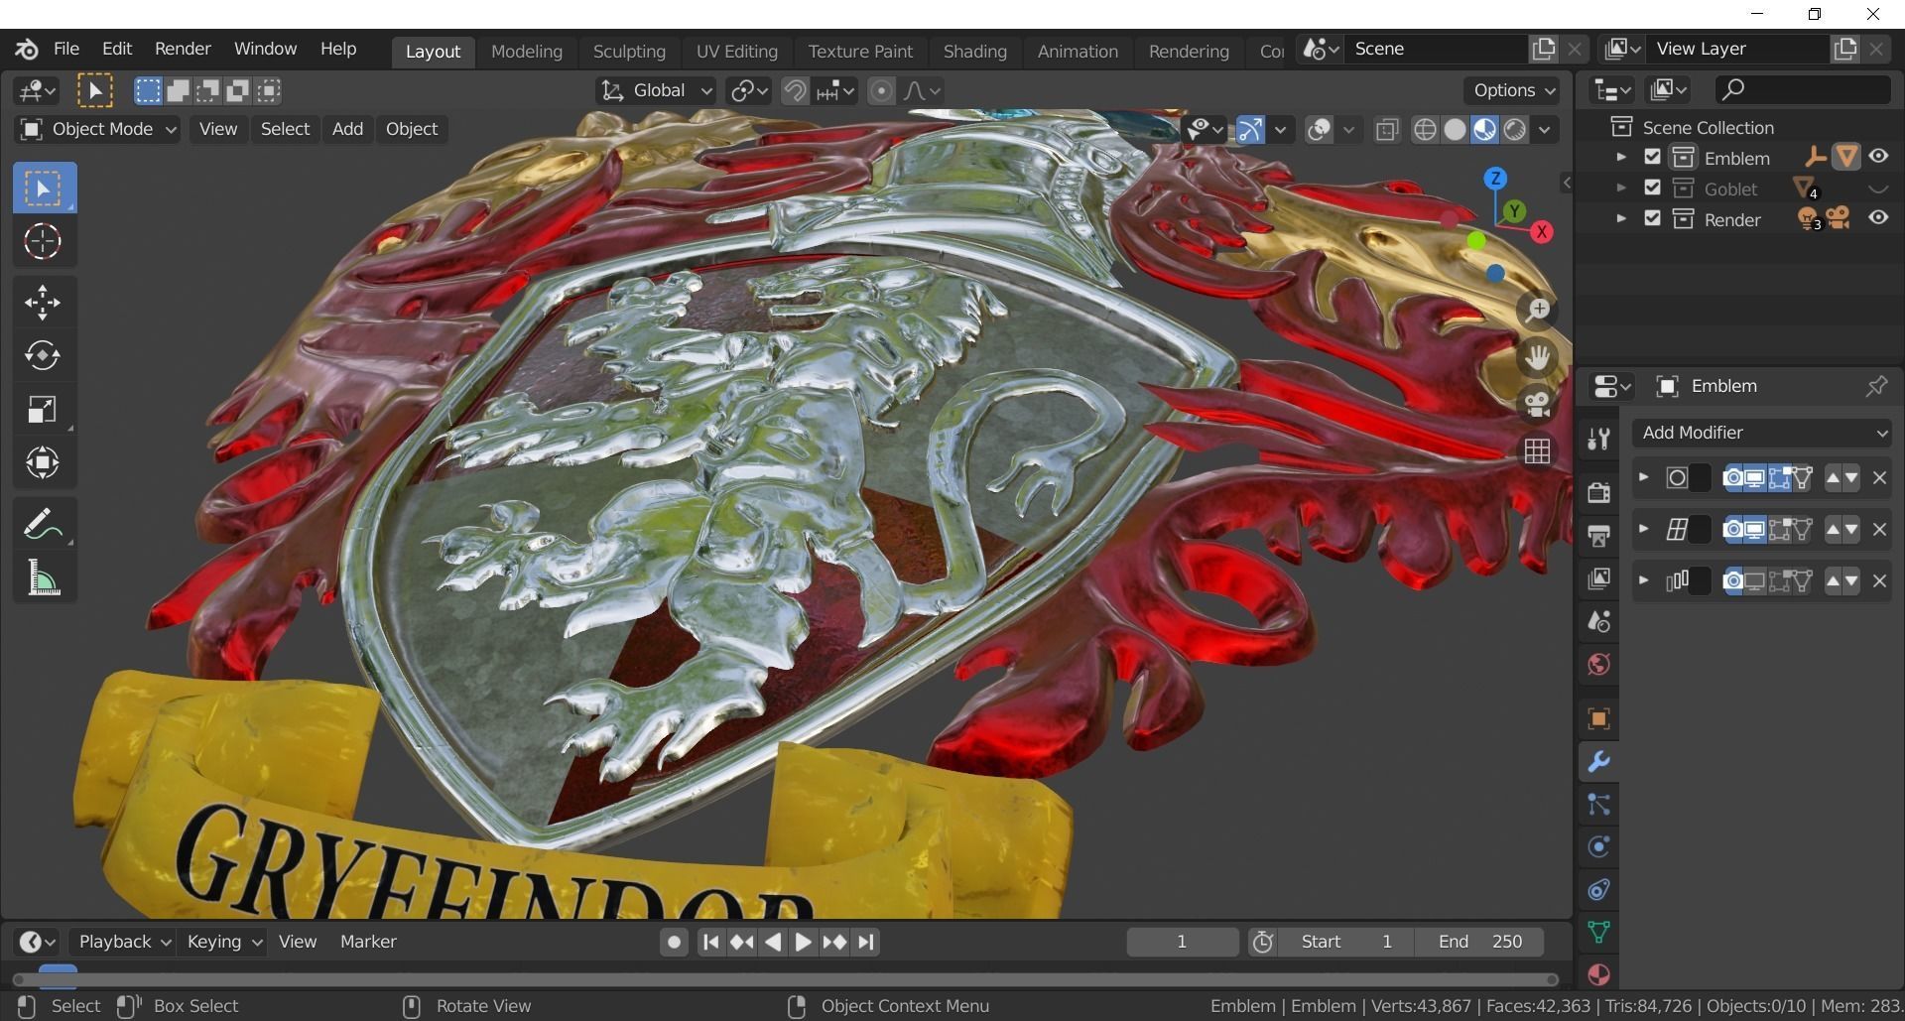Toggle the Emblem collection checkbox
The height and width of the screenshot is (1021, 1905).
pyautogui.click(x=1652, y=157)
